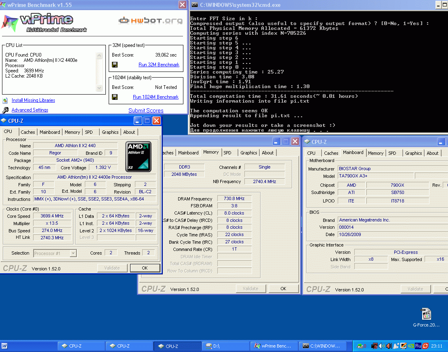This screenshot has height=352, width=448.
Task: Click Validate in the right CPU-Z Mainboard window
Action: click(415, 289)
